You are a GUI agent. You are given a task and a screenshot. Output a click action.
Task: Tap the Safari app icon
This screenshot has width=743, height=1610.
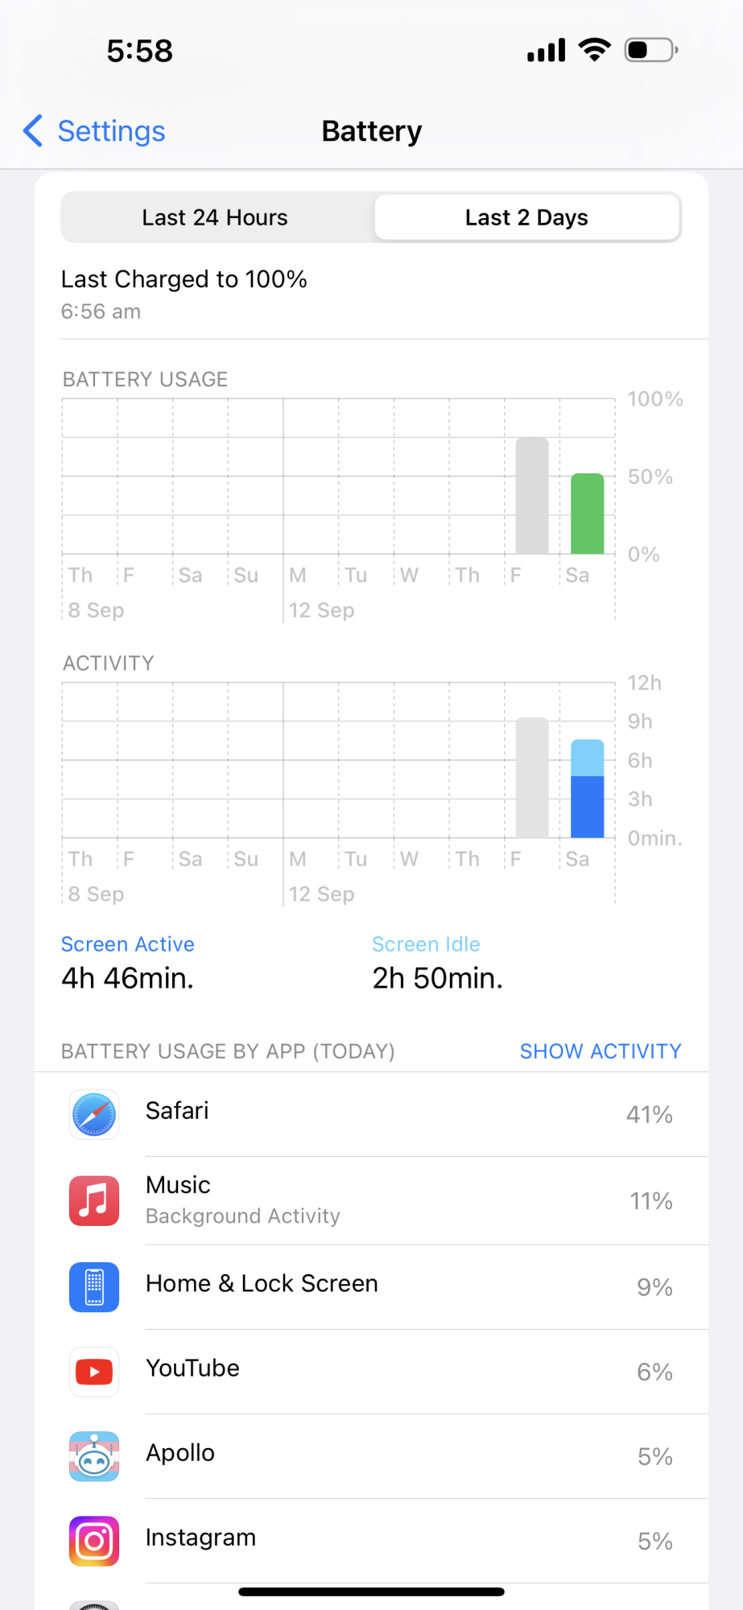94,1115
